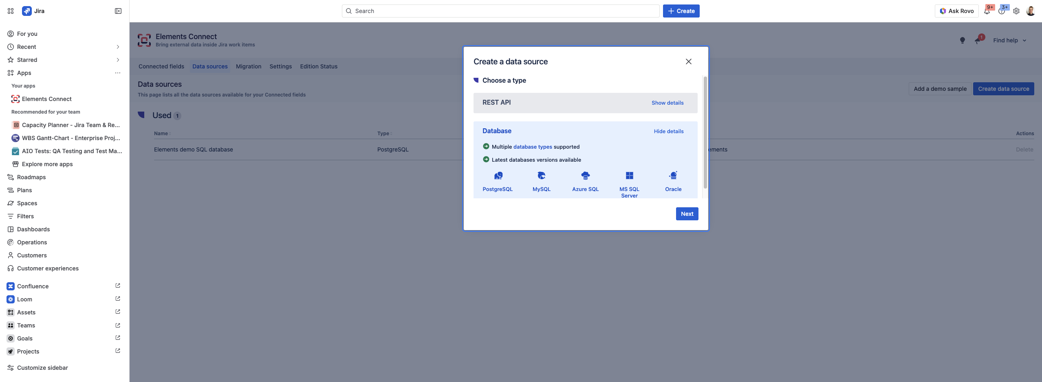Sort by Name column header
Image resolution: width=1042 pixels, height=382 pixels.
click(x=162, y=134)
